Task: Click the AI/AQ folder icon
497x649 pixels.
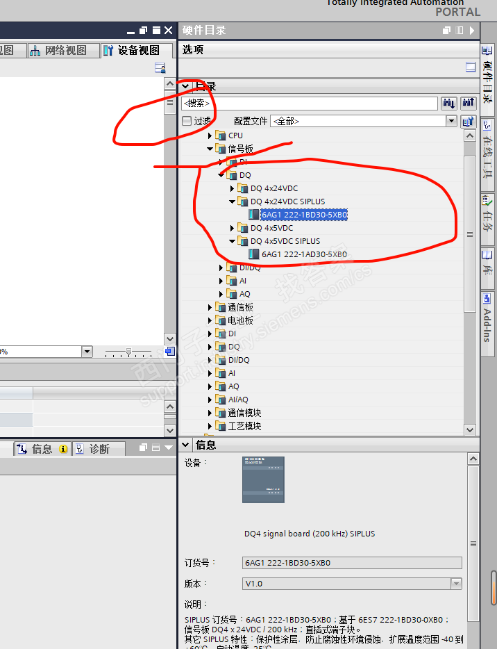Action: click(220, 400)
